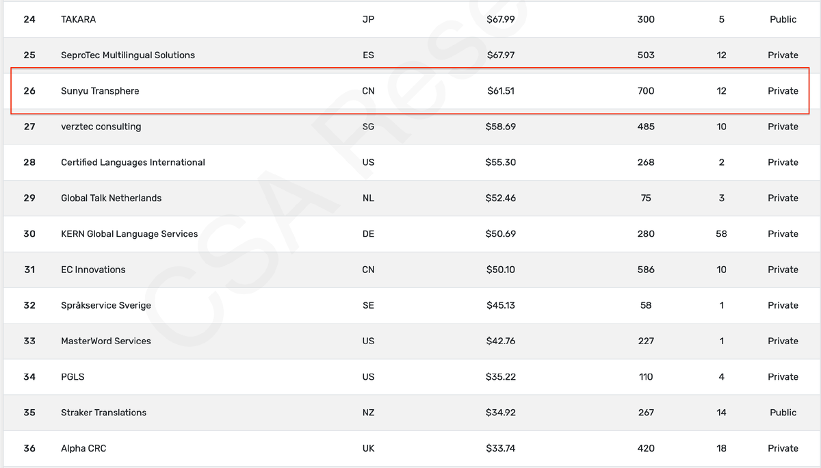Click the Public status for TAKARA
Image resolution: width=821 pixels, height=468 pixels.
pyautogui.click(x=783, y=19)
